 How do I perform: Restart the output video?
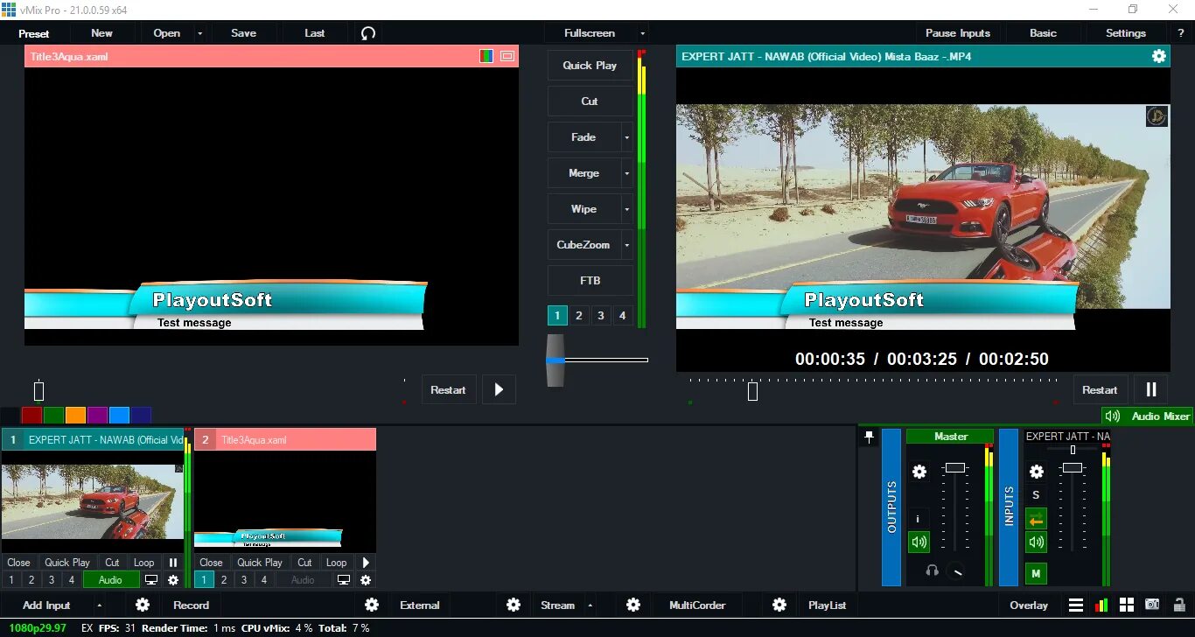[x=1100, y=389]
